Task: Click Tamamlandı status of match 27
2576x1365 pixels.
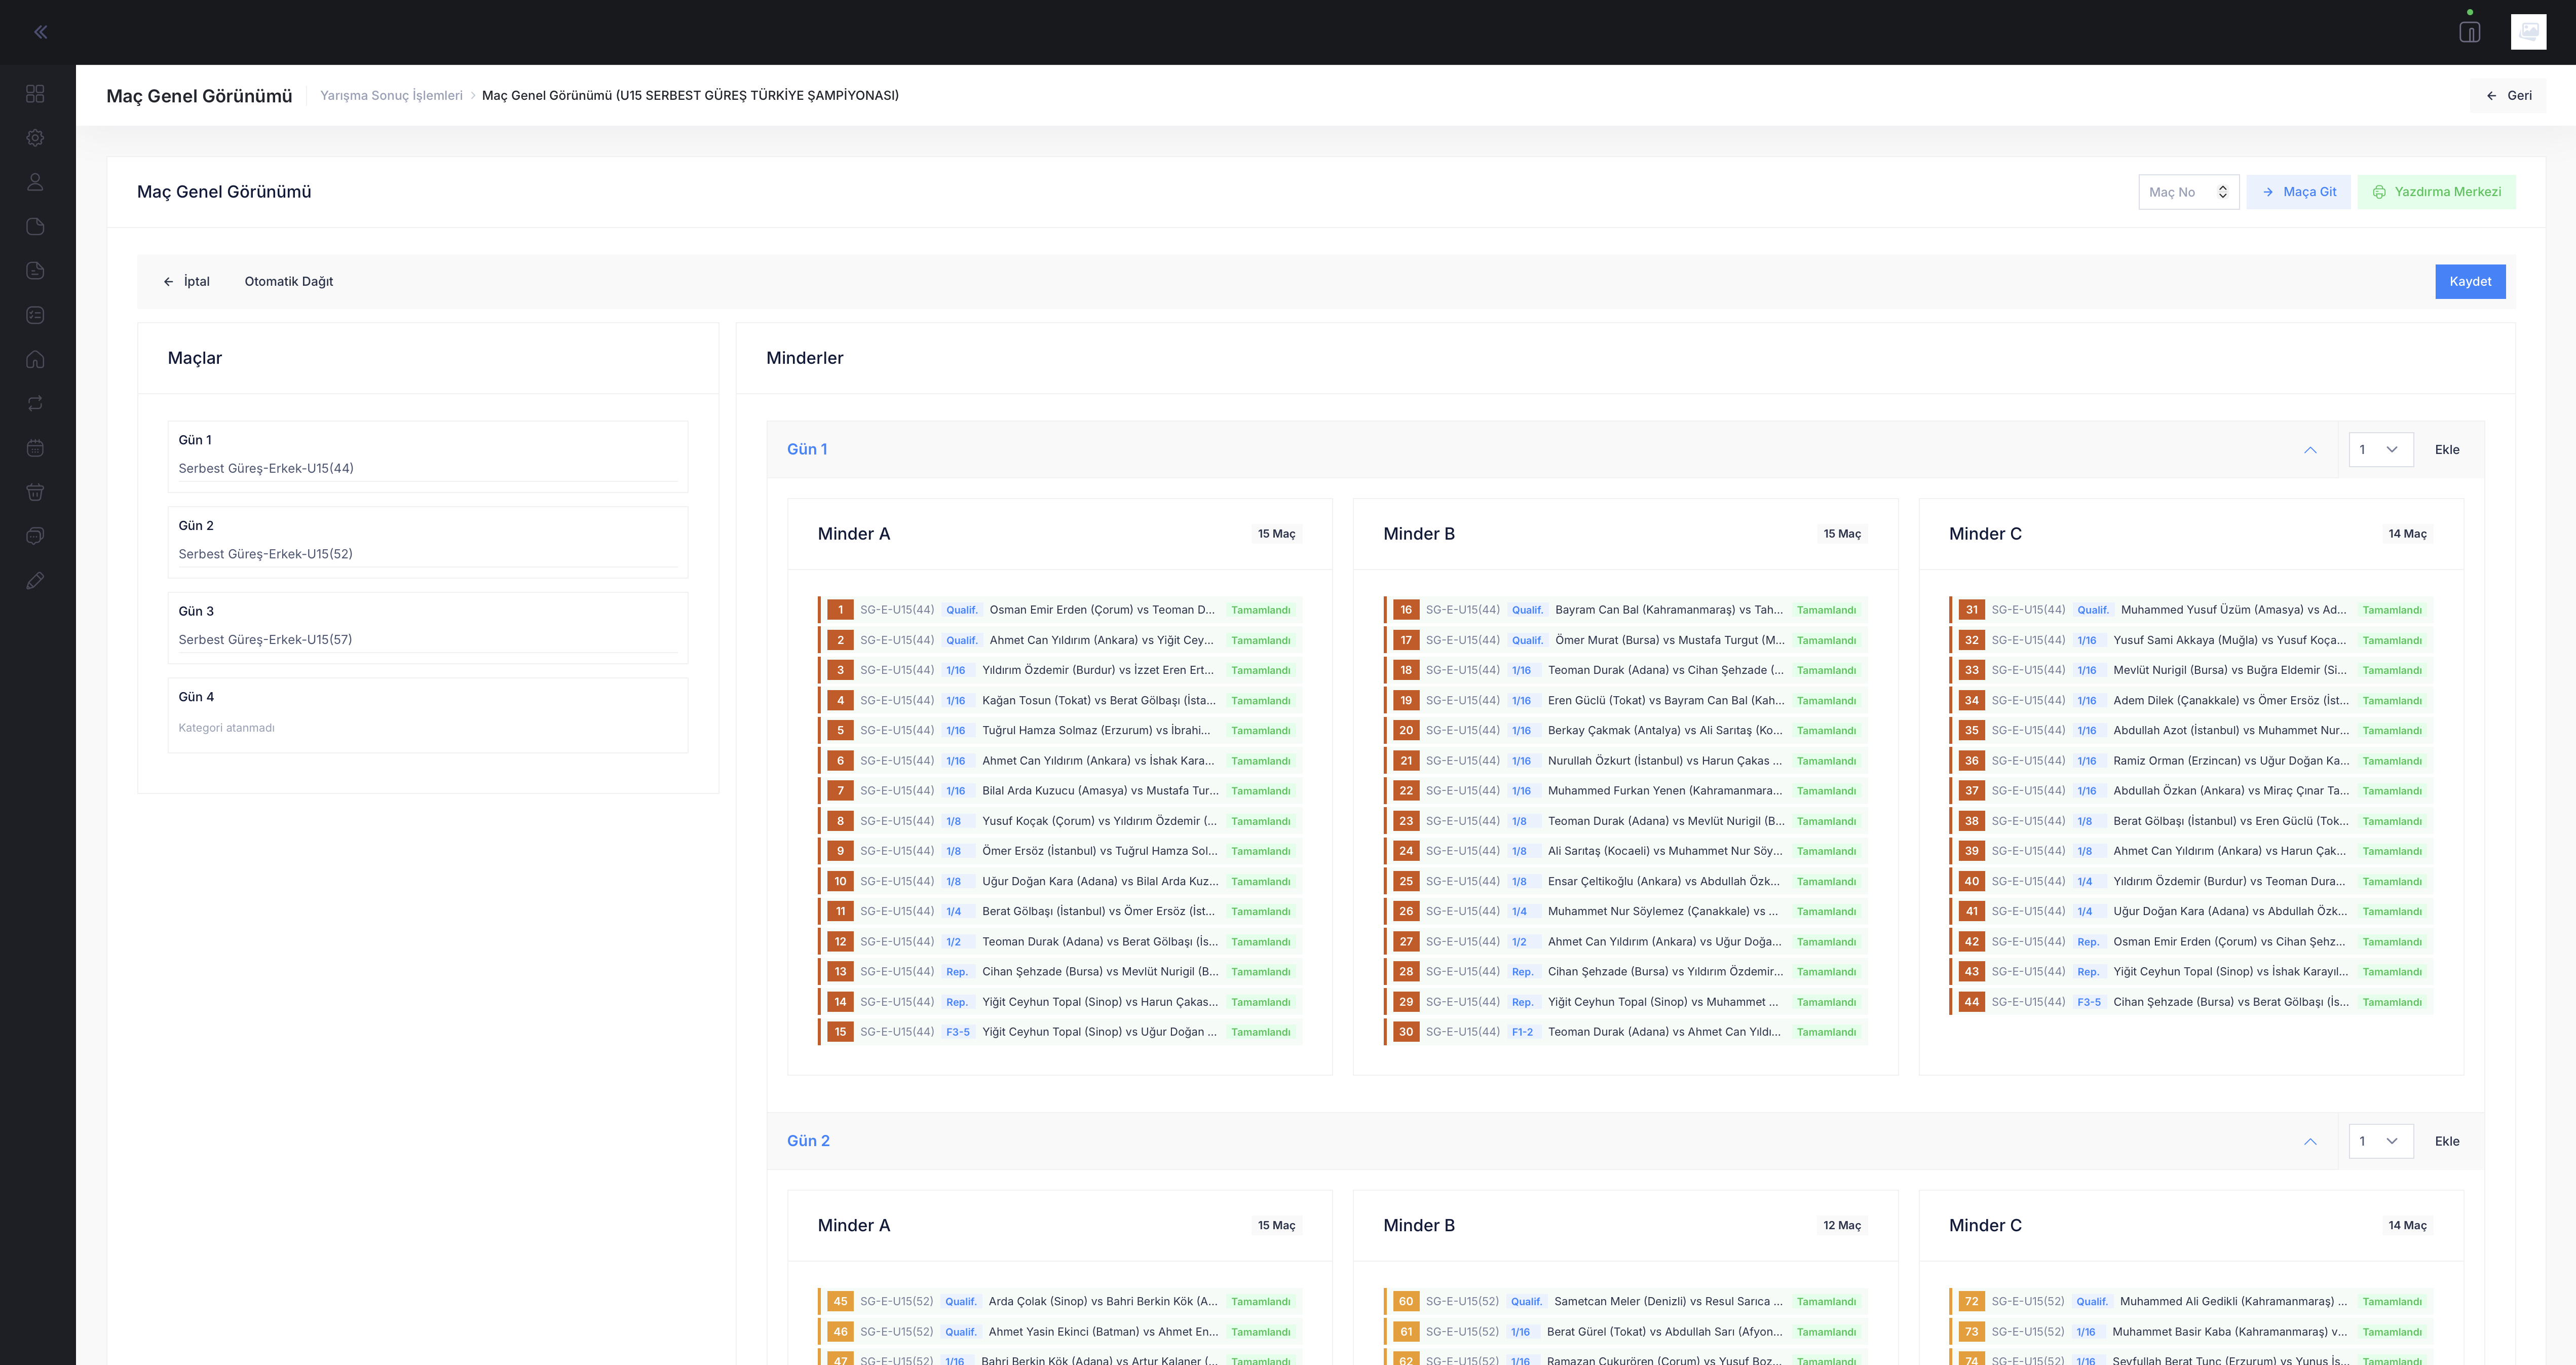Action: pyautogui.click(x=1826, y=942)
